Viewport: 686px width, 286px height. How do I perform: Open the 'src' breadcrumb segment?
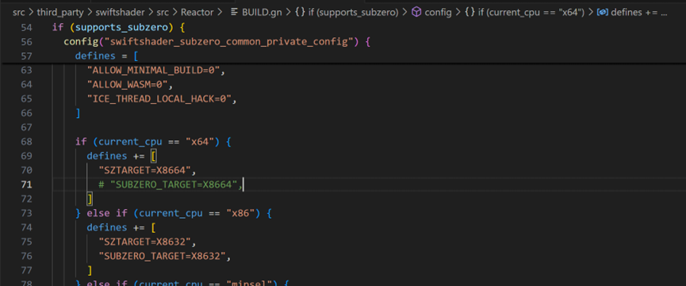[19, 13]
